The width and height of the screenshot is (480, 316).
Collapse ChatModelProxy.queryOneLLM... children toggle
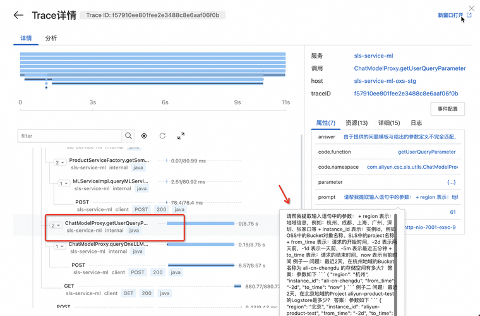(x=60, y=246)
